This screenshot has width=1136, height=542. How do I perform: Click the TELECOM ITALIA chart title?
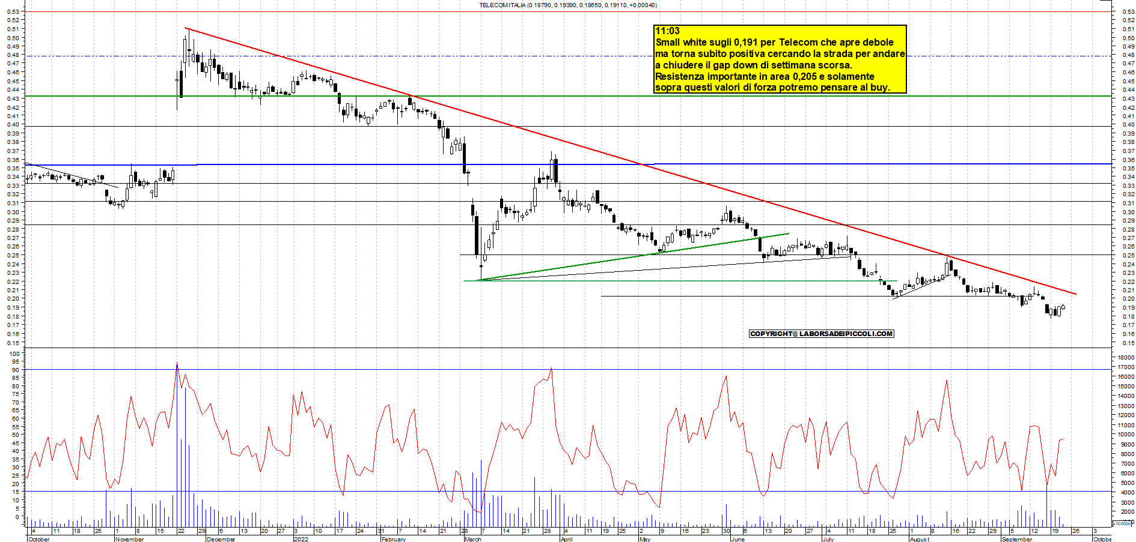coord(568,5)
